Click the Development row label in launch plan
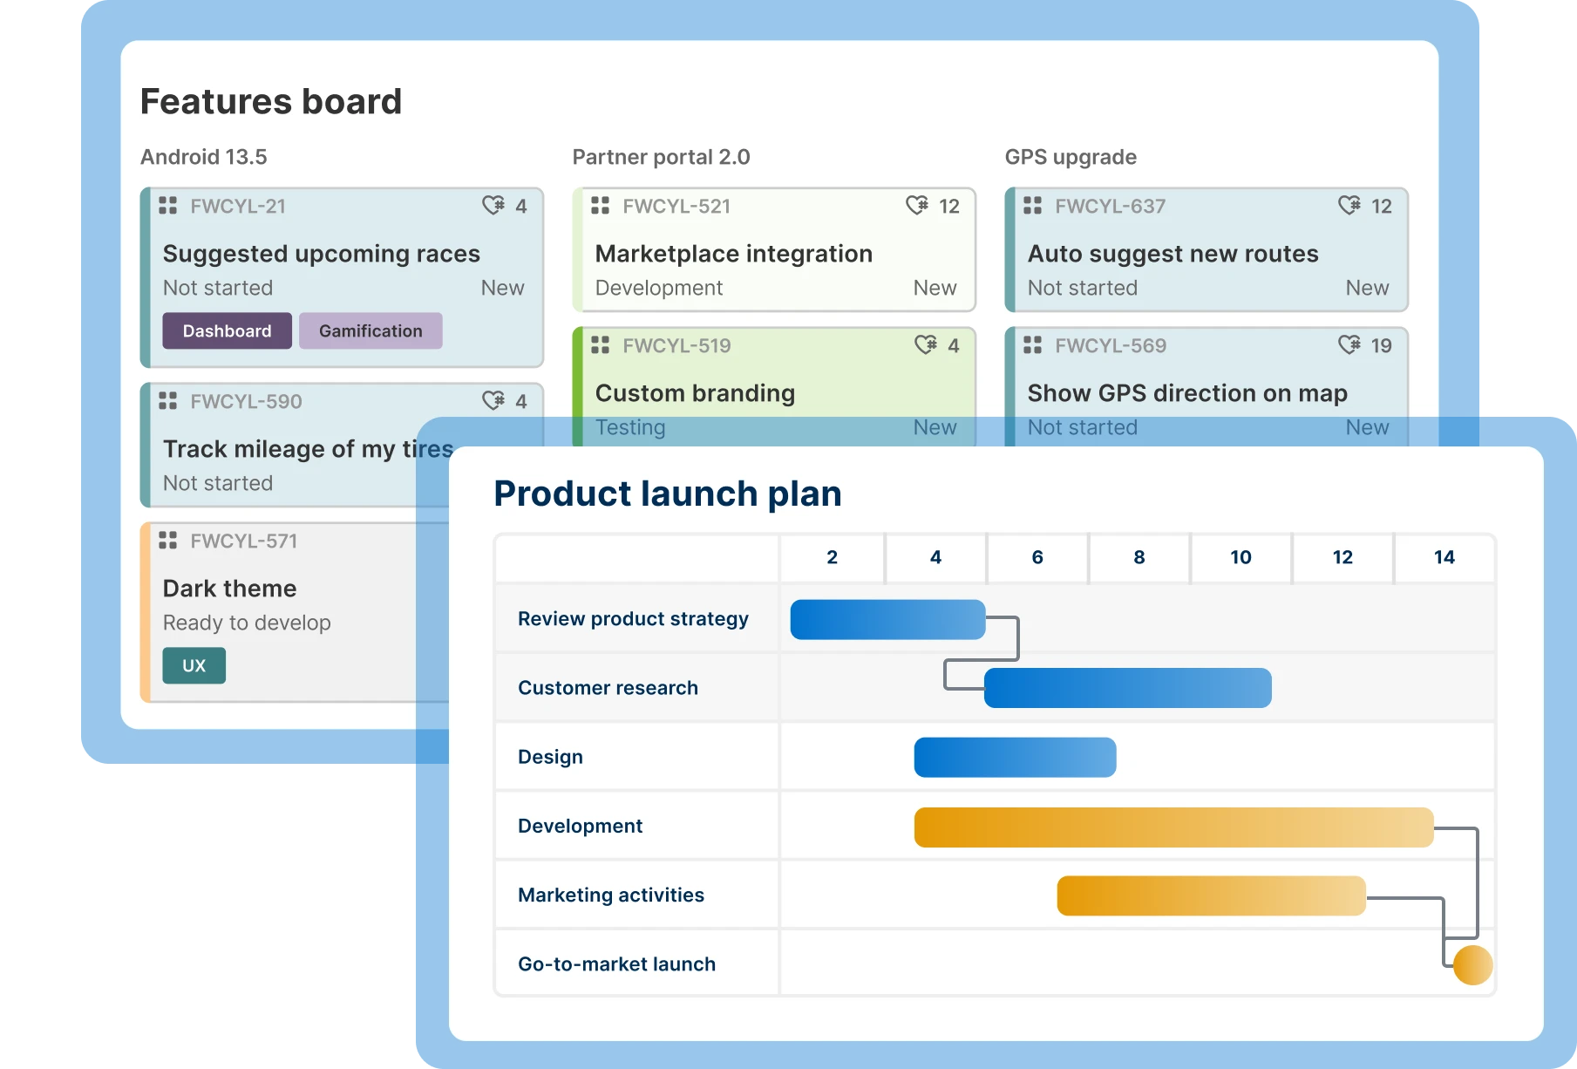This screenshot has height=1069, width=1577. [581, 826]
